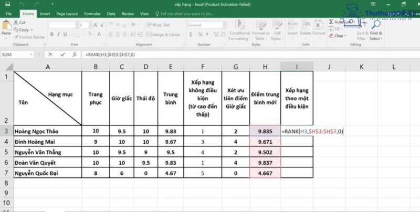Undo the last action
420x212 pixels.
tap(22, 4)
